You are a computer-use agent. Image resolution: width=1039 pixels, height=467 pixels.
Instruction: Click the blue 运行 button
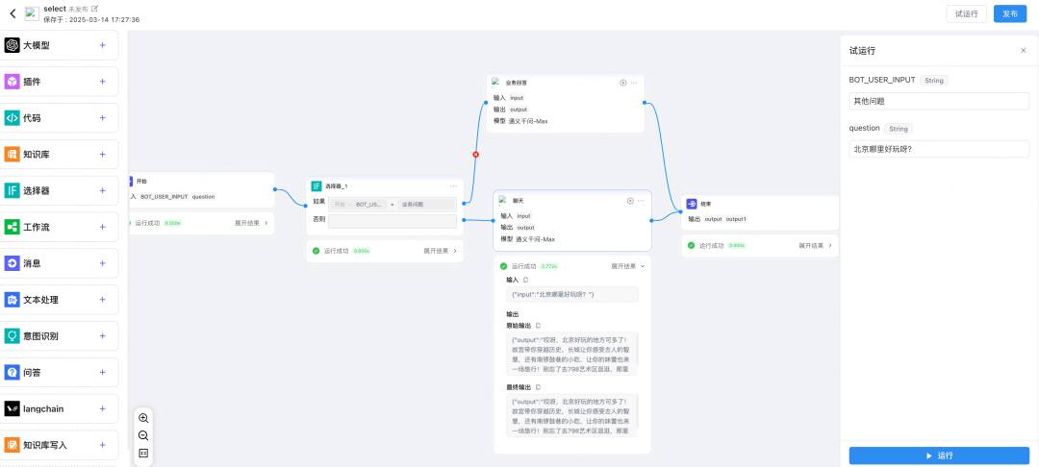click(x=939, y=455)
